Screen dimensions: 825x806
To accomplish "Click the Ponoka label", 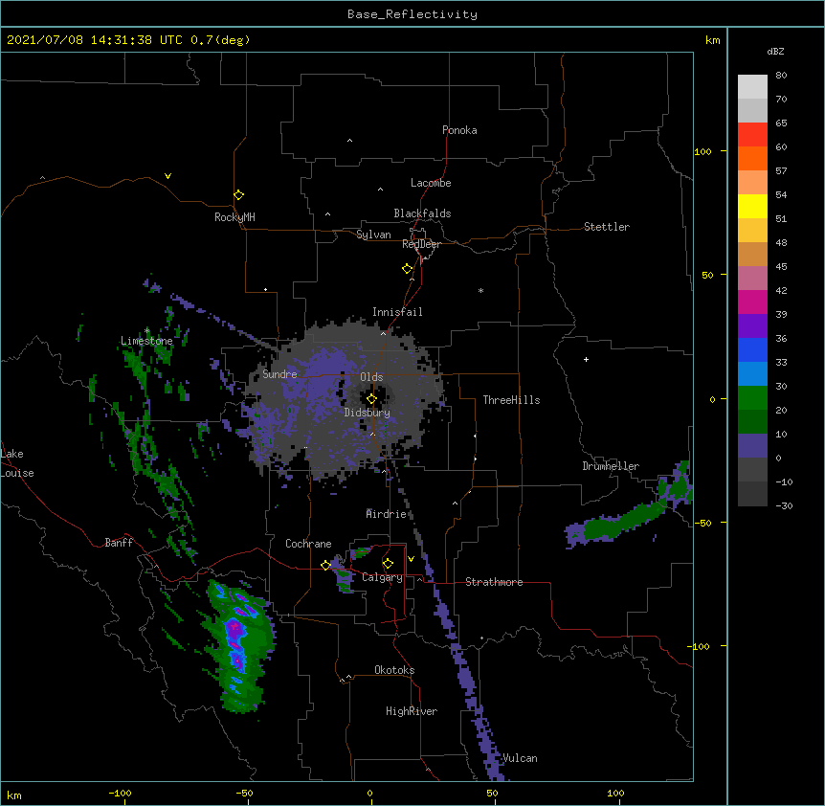I will (459, 130).
